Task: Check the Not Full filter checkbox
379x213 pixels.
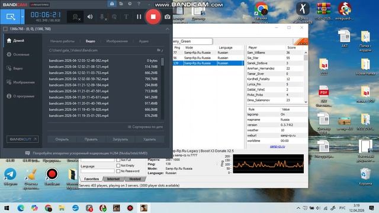Action: click(x=118, y=160)
